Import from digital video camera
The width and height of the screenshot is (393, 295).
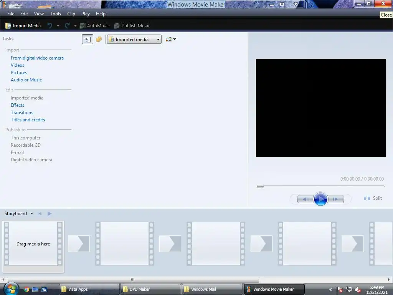(x=37, y=58)
